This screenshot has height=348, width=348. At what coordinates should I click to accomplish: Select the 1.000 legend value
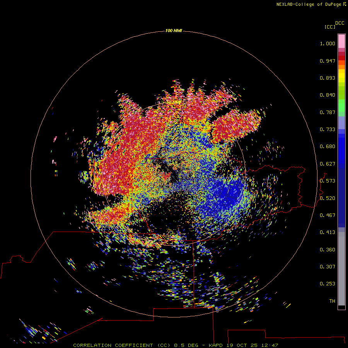click(328, 43)
